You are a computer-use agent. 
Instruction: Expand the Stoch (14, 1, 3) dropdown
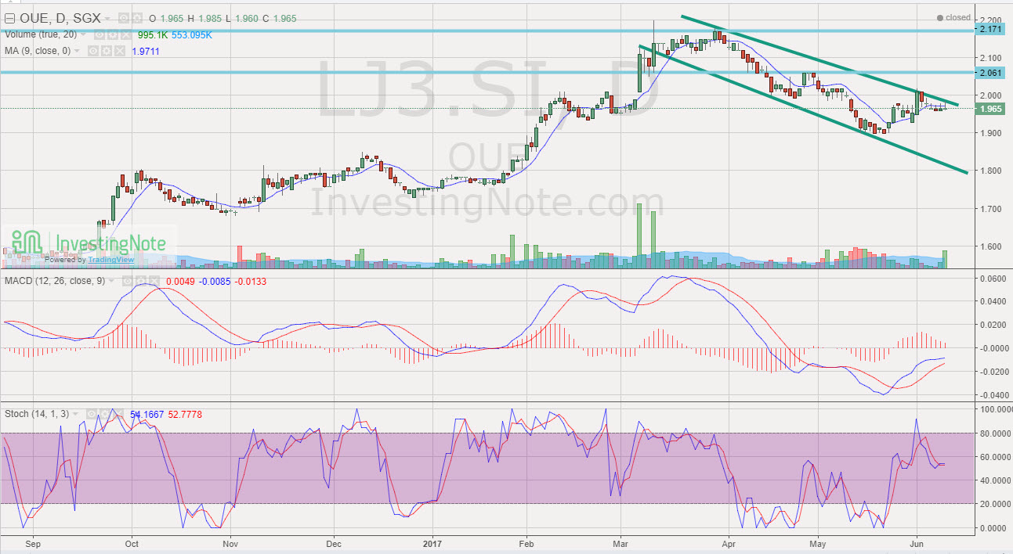76,414
